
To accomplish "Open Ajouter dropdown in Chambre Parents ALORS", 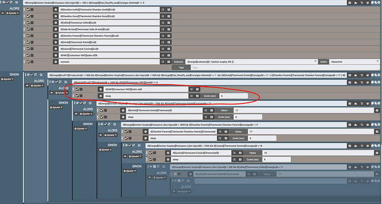I will 111,135.
